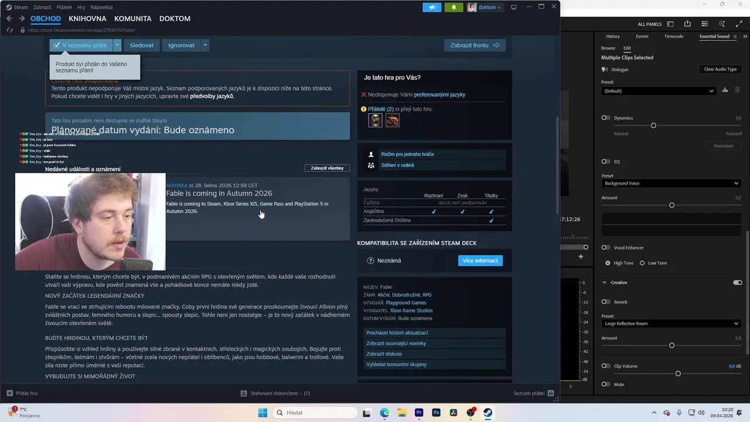Click single-player mode person icon

(x=371, y=154)
